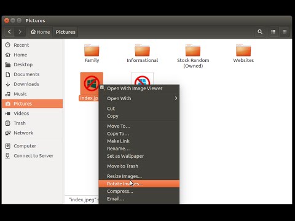The width and height of the screenshot is (295, 221).
Task: Select Pictures in the sidebar
Action: click(33, 104)
